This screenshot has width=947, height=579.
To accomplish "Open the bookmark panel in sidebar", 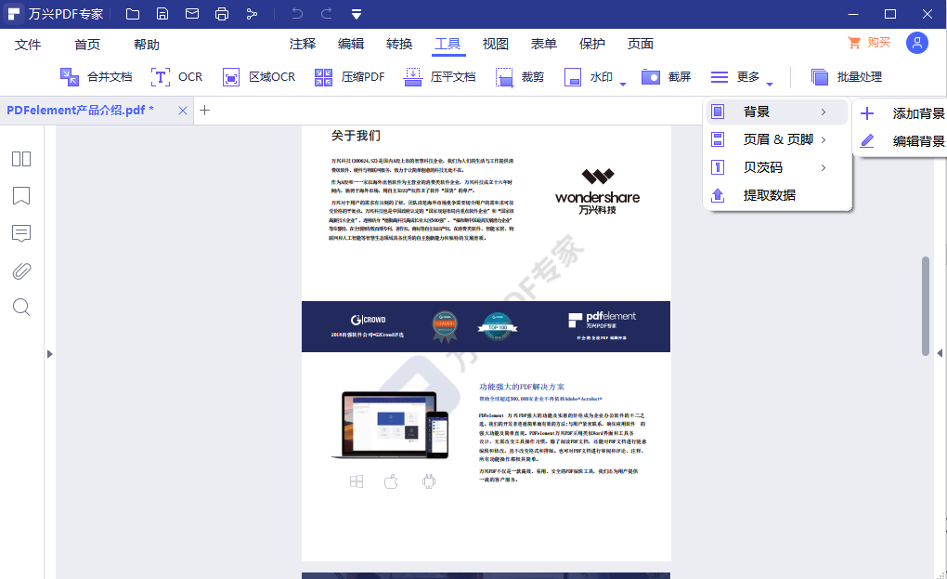I will [x=21, y=196].
